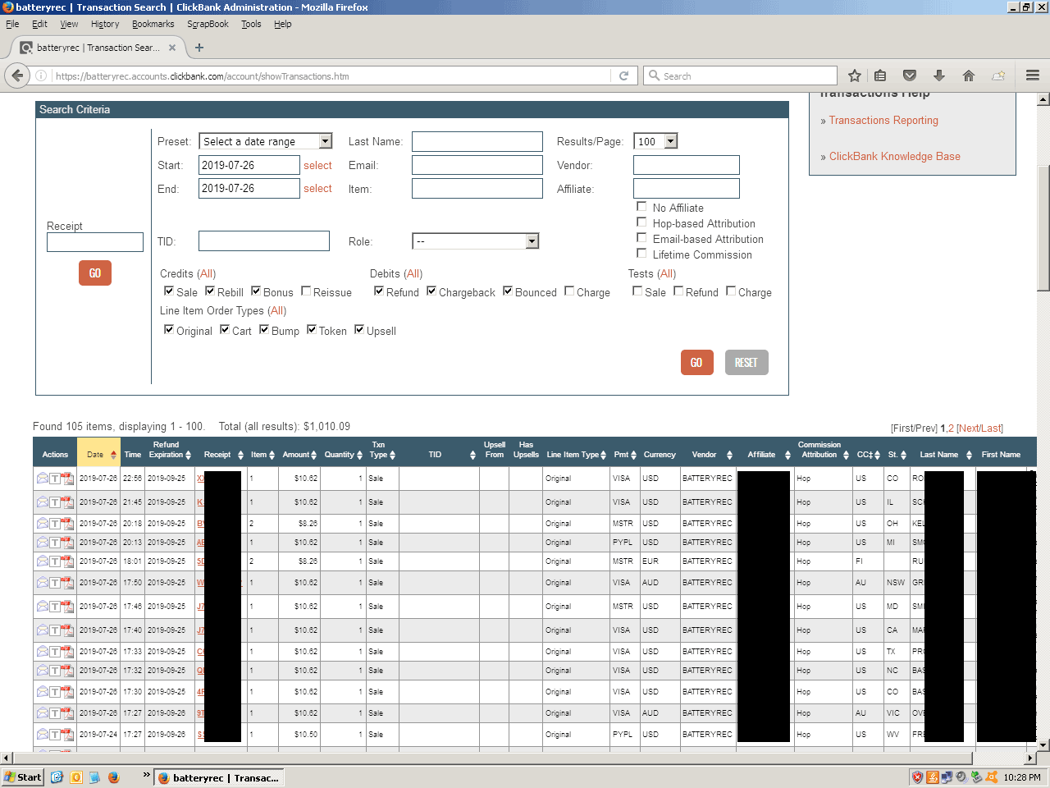Open the Bookmarks menu
This screenshot has width=1050, height=788.
[153, 24]
